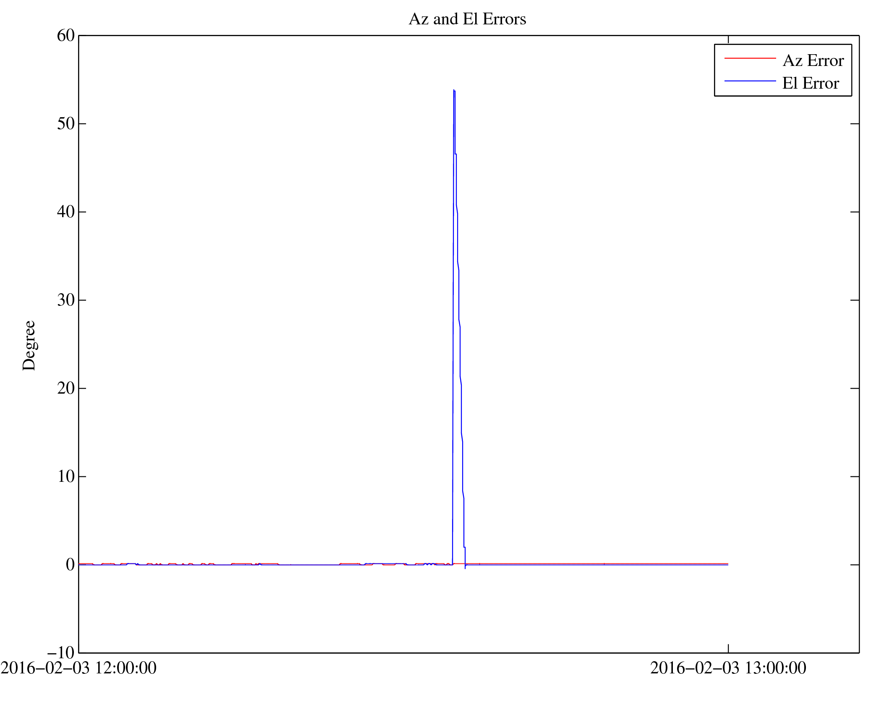This screenshot has height=707, width=871.
Task: Click the 50 y-axis tick label
Action: [66, 124]
